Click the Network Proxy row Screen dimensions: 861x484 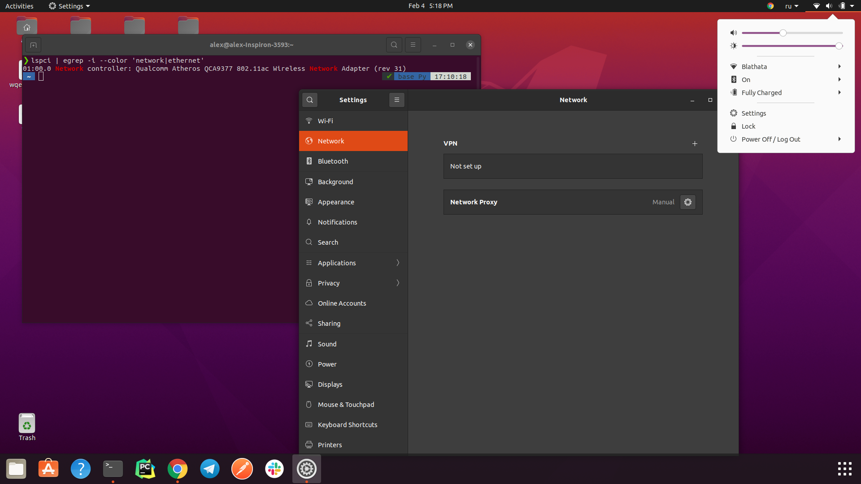point(573,202)
